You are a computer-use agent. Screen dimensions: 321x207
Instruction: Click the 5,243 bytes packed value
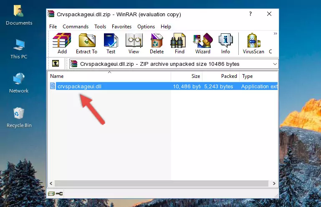pyautogui.click(x=219, y=87)
